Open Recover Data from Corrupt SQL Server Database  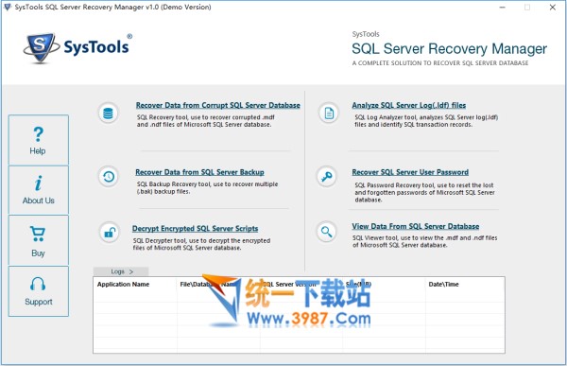[x=218, y=105]
